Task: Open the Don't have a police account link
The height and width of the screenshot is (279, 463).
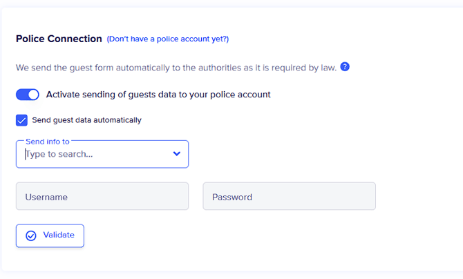Action: [x=167, y=39]
